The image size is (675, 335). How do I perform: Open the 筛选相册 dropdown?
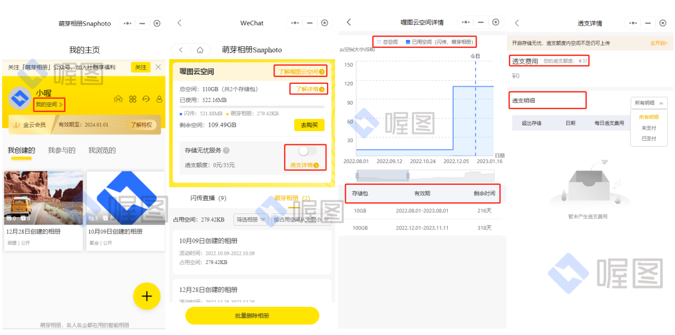[x=250, y=219]
